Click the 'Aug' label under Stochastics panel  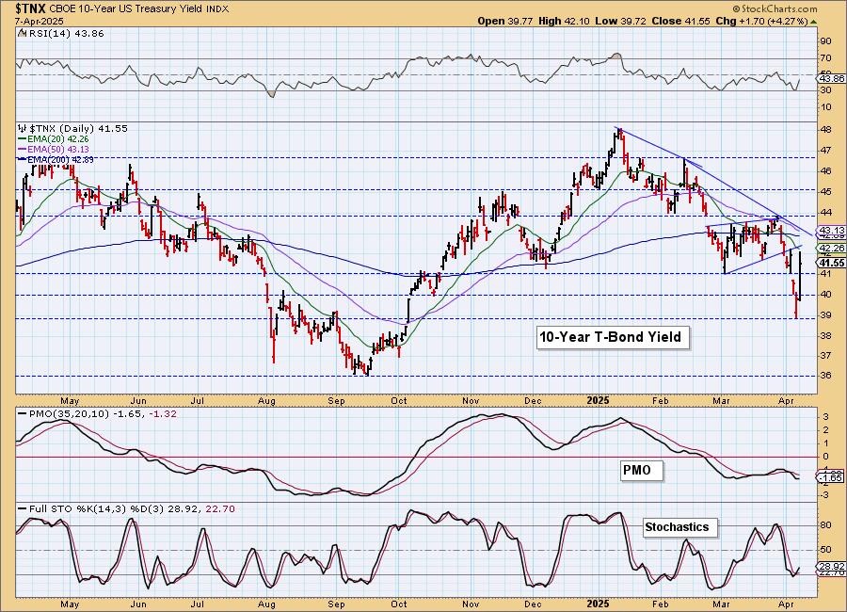[267, 604]
